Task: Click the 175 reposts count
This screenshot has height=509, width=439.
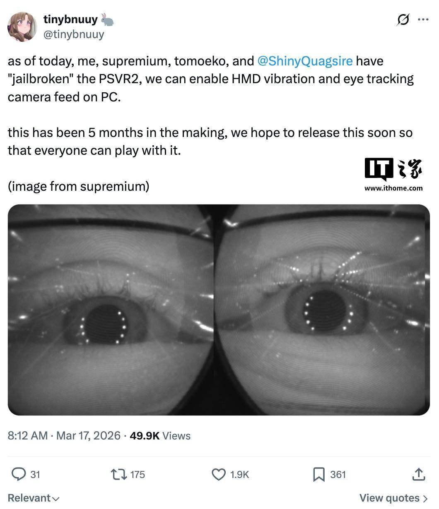Action: (x=137, y=474)
